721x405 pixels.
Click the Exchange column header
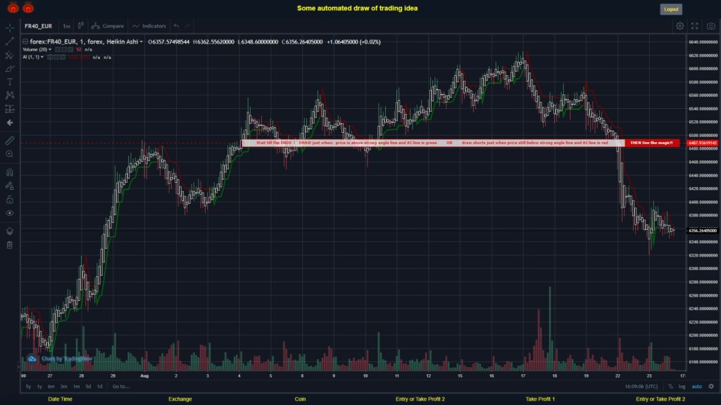tap(180, 399)
